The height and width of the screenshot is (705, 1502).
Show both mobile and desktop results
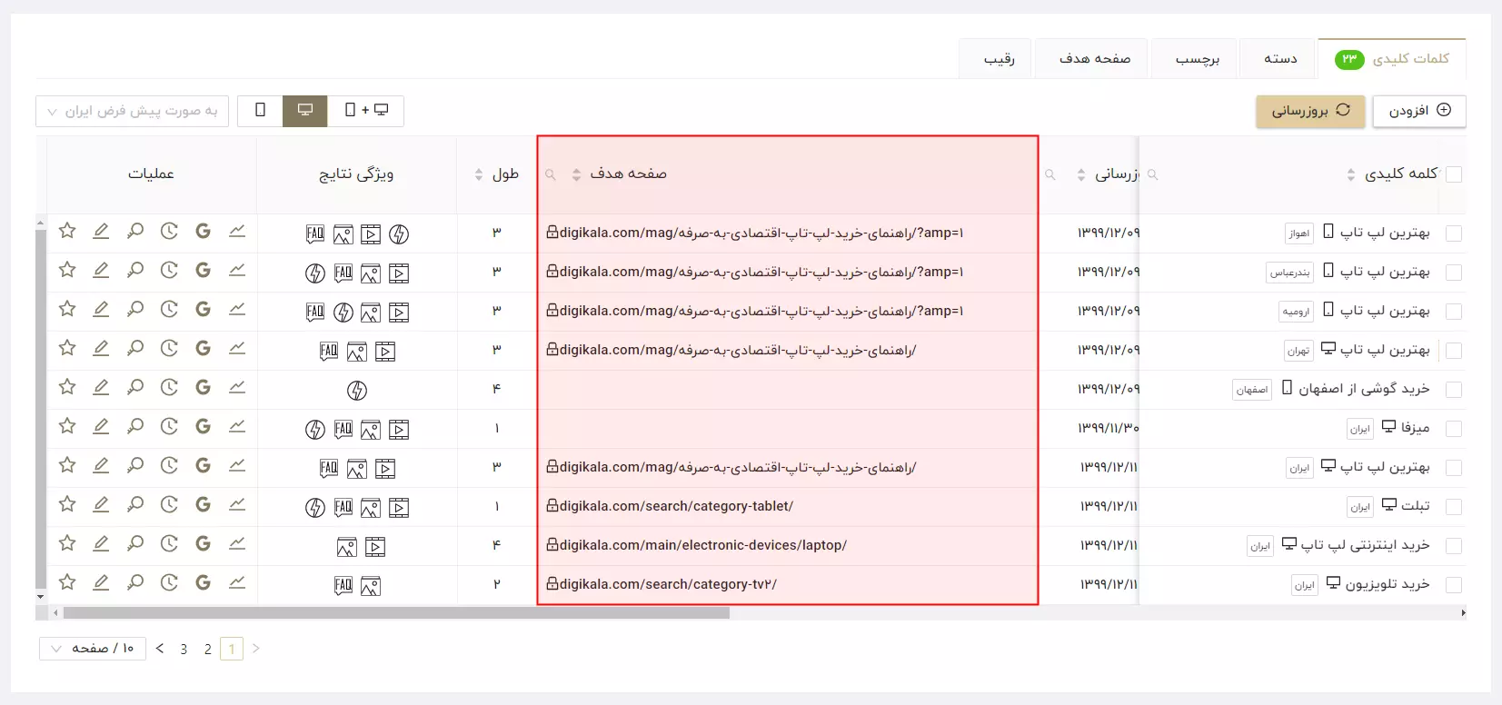(x=366, y=111)
